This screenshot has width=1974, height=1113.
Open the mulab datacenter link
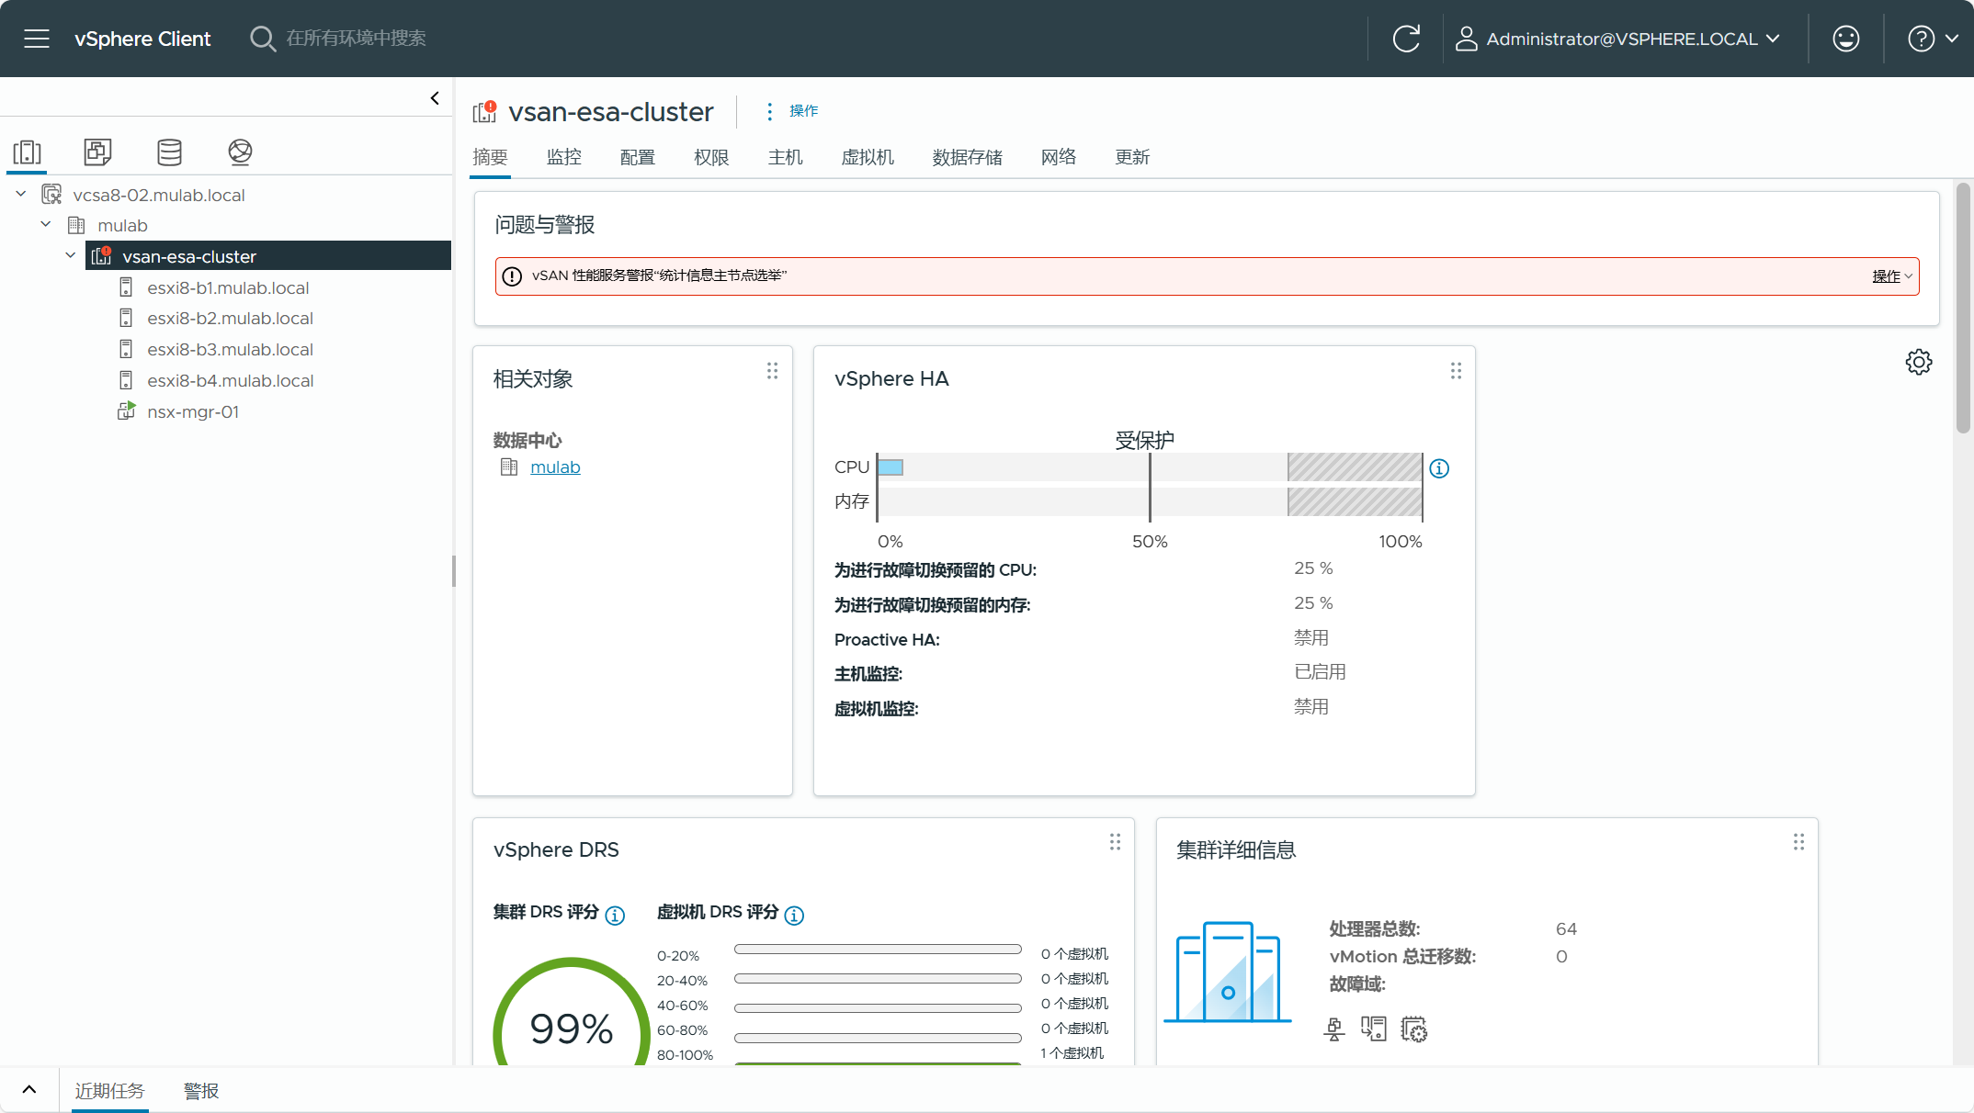pyautogui.click(x=555, y=467)
